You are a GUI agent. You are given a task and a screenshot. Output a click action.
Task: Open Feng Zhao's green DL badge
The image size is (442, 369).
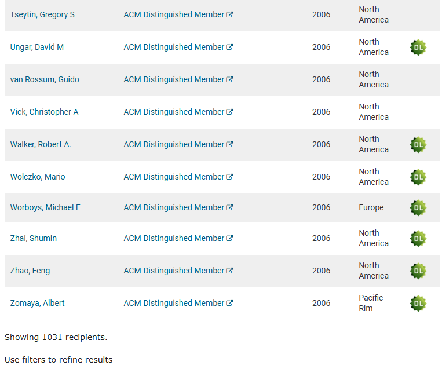click(418, 271)
